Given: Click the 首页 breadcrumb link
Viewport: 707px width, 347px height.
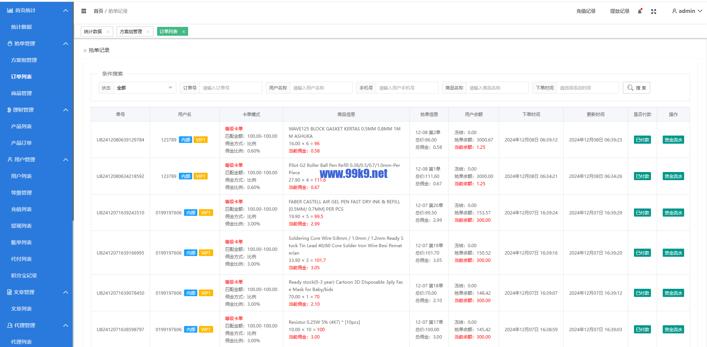Looking at the screenshot, I should pos(98,11).
